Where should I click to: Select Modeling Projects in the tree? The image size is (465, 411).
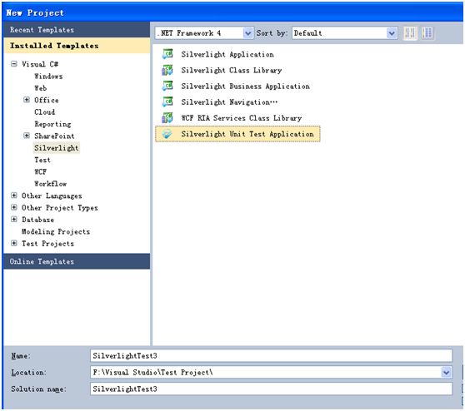pos(56,231)
